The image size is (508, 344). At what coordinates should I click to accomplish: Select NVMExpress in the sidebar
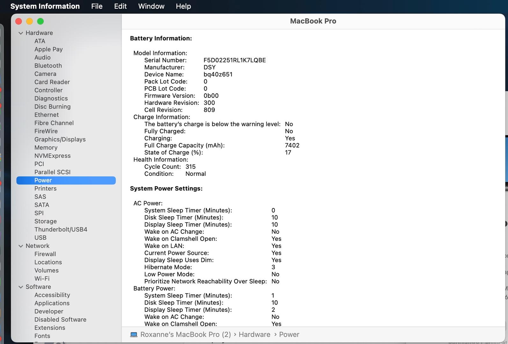53,156
